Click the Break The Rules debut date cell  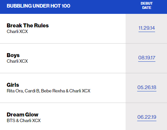(146, 29)
